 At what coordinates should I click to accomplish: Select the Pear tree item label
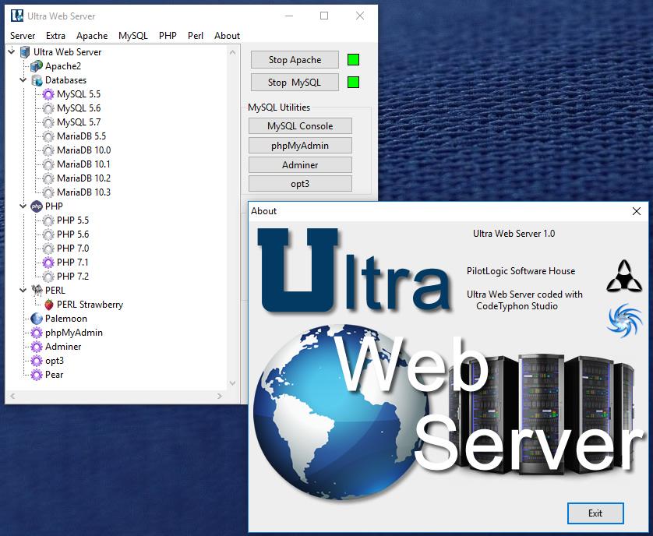54,375
